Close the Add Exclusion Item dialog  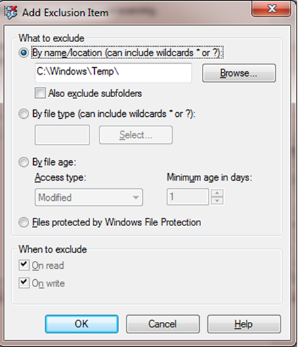(x=272, y=9)
